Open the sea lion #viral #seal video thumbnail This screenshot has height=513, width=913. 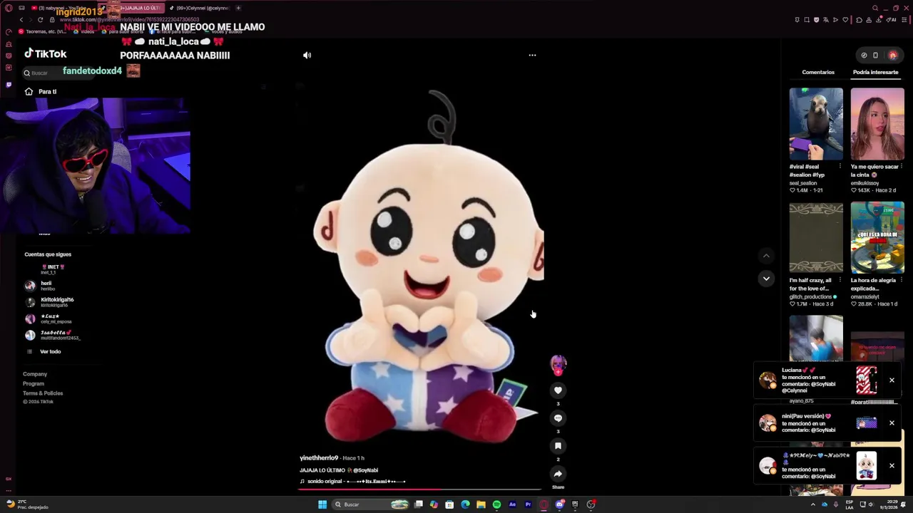[816, 124]
